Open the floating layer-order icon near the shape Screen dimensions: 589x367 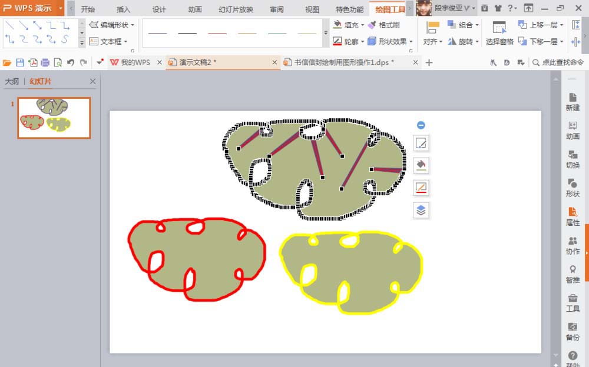point(421,210)
